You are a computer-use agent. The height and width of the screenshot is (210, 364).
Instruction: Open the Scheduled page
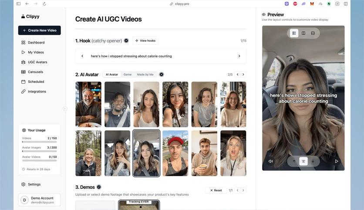(36, 82)
